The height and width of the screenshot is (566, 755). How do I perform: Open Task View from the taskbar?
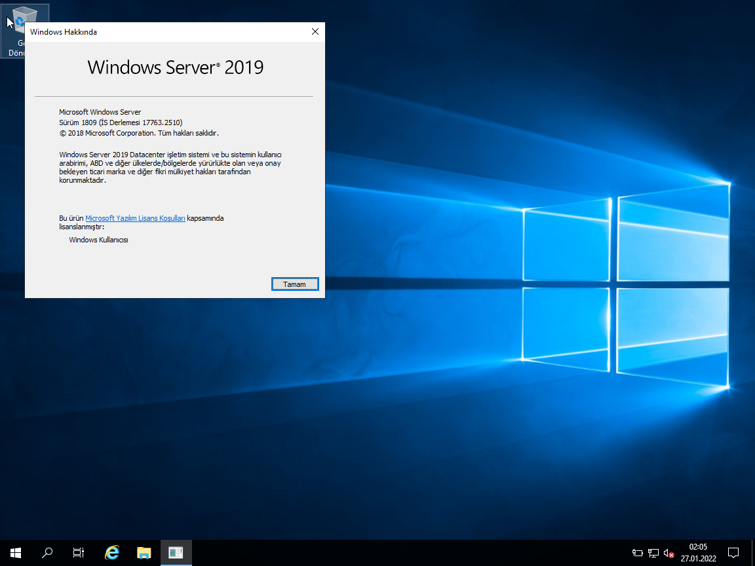pyautogui.click(x=79, y=552)
